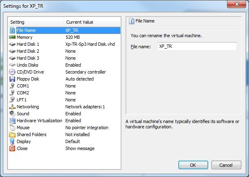Click the CD/DVD Drive disc icon
The width and height of the screenshot is (249, 177).
pyautogui.click(x=12, y=72)
